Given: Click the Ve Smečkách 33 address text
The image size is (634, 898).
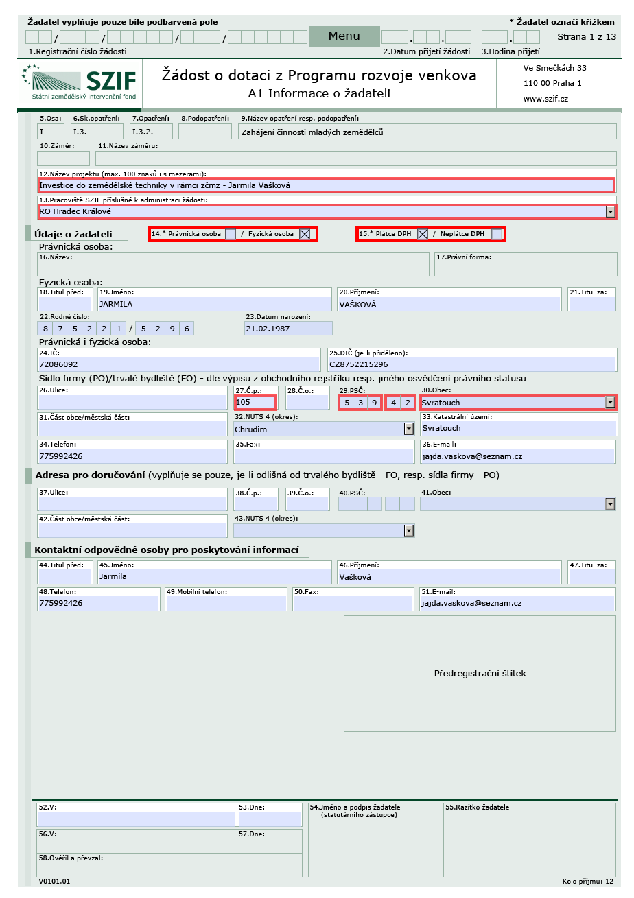Looking at the screenshot, I should (555, 68).
